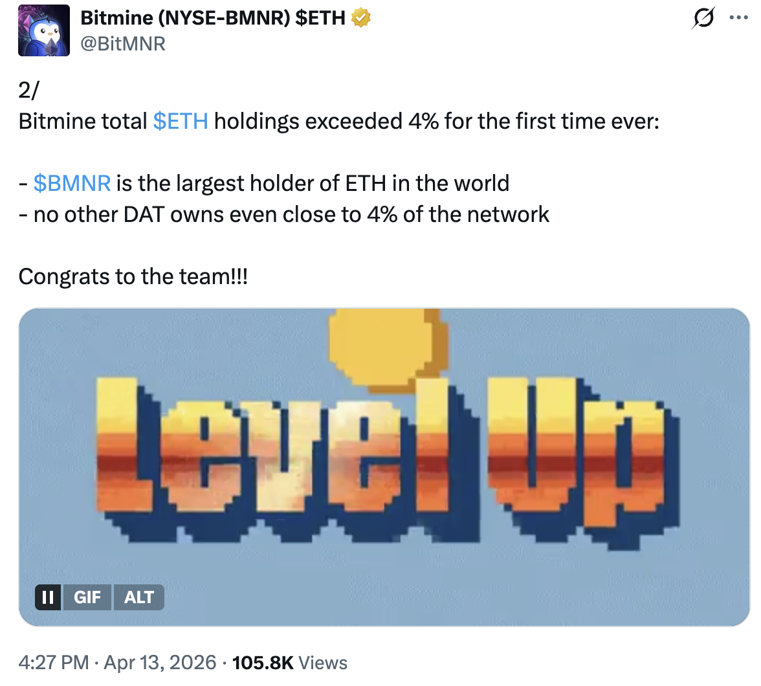Click the @BitMNR handle
The image size is (761, 686).
coord(123,43)
